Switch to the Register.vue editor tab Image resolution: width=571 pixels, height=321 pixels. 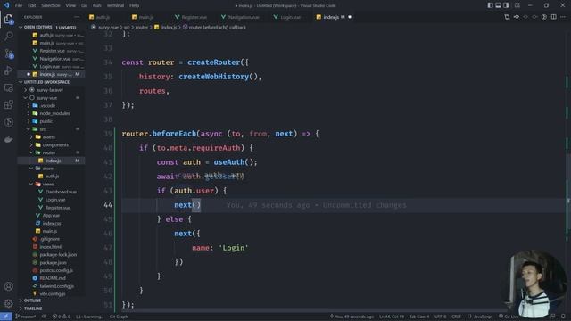point(194,17)
